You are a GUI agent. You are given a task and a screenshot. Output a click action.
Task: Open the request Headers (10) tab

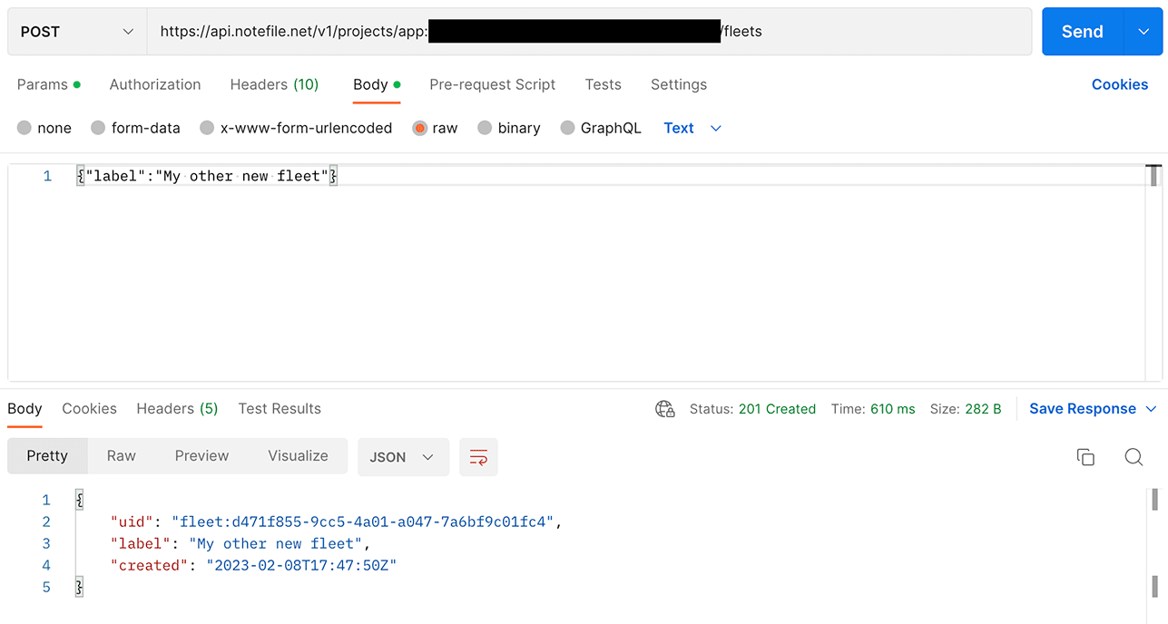point(274,84)
